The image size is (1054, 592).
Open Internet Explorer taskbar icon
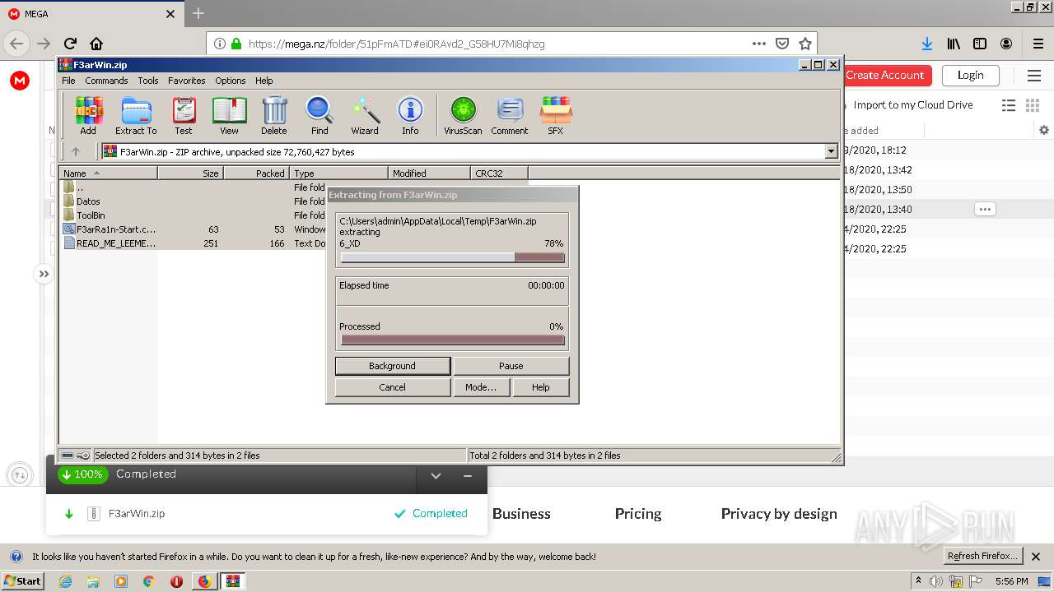click(65, 580)
